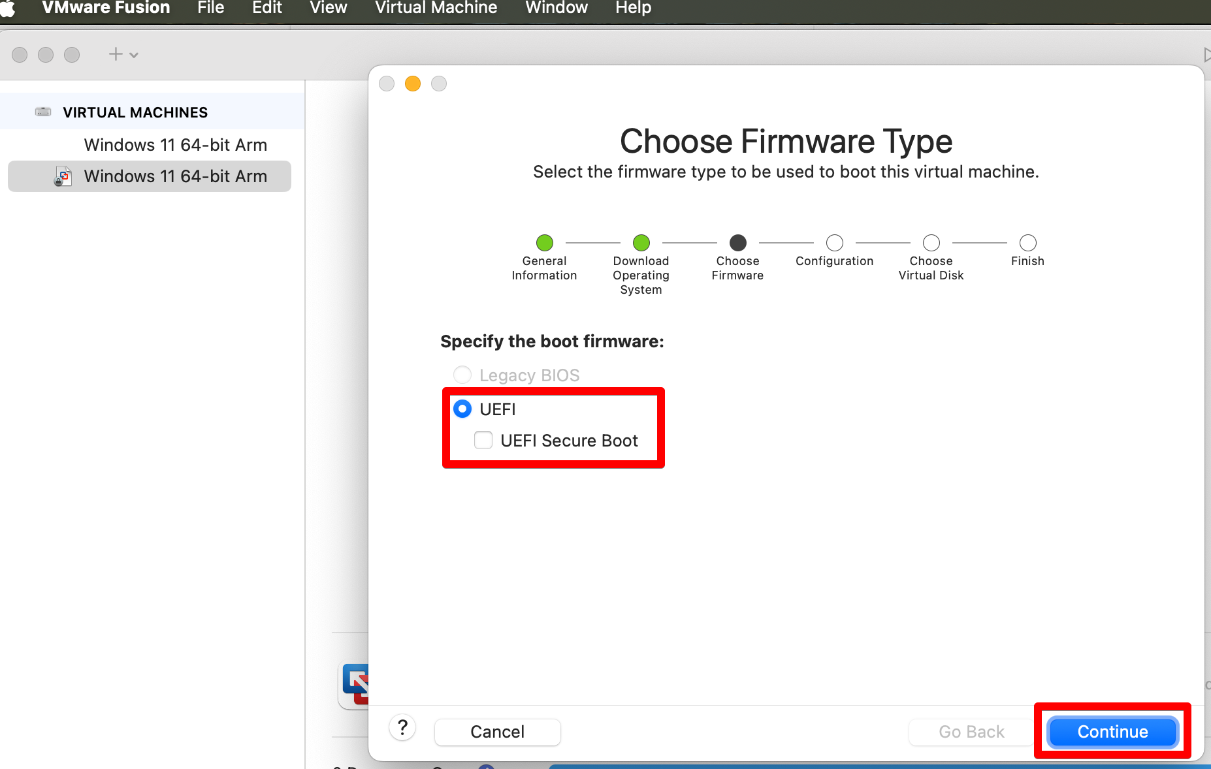Click the Continue button
The height and width of the screenshot is (769, 1211).
(1113, 732)
